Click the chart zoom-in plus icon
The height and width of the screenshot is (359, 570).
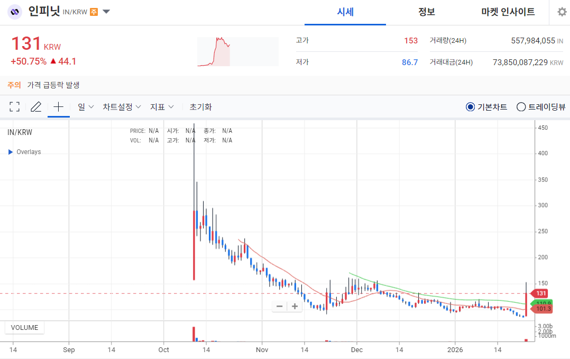[x=293, y=306]
